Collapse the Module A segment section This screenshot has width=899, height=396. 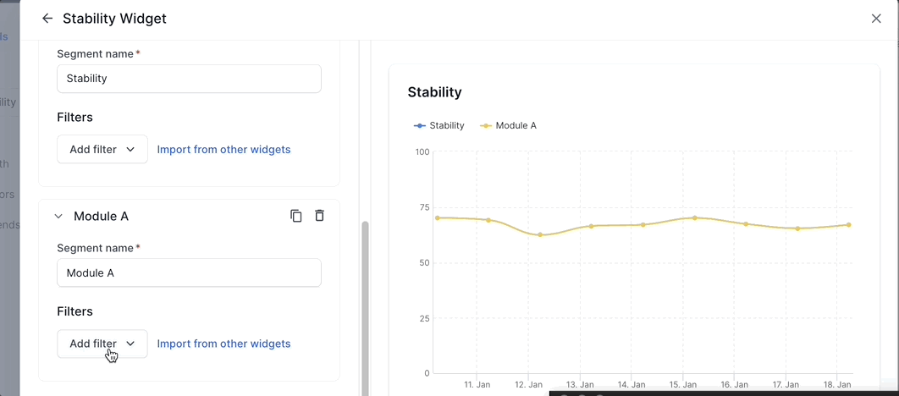[x=58, y=217]
